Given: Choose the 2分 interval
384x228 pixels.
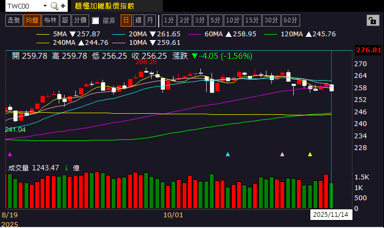Looking at the screenshot, I should click(x=185, y=20).
